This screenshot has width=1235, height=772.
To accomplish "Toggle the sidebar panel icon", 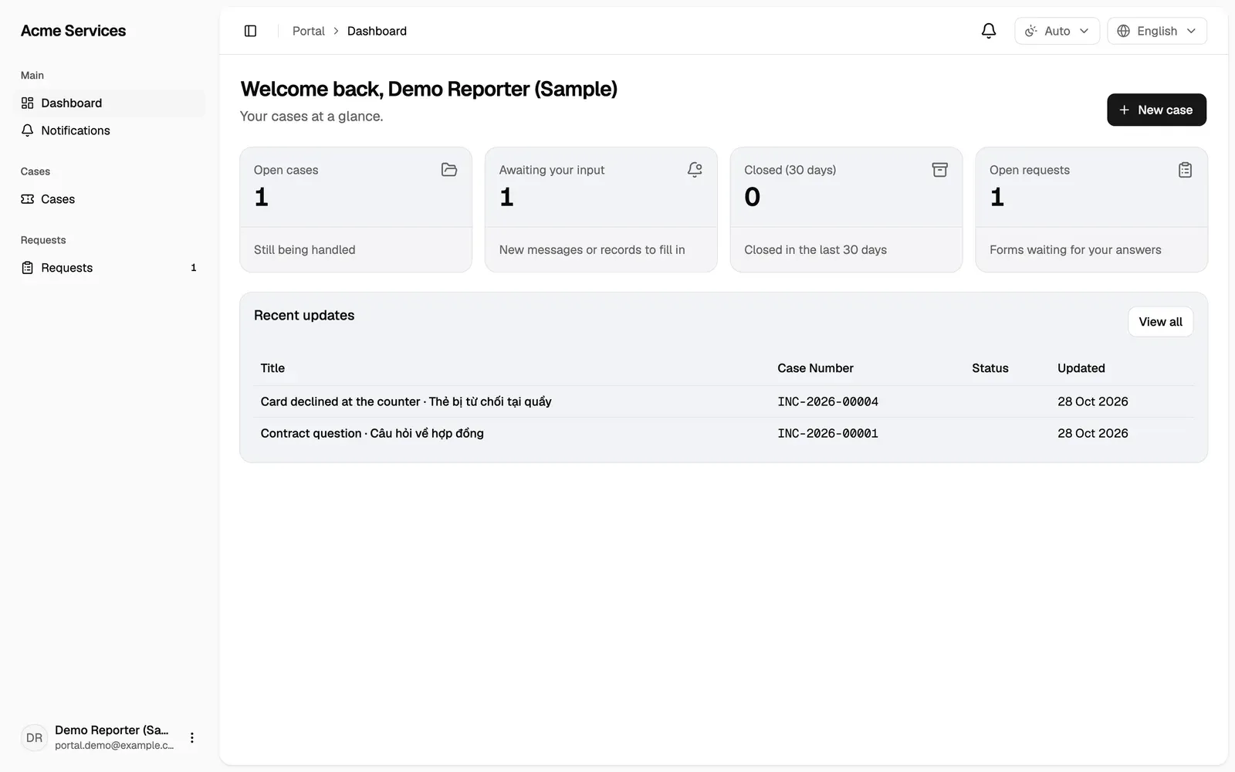I will click(x=250, y=31).
